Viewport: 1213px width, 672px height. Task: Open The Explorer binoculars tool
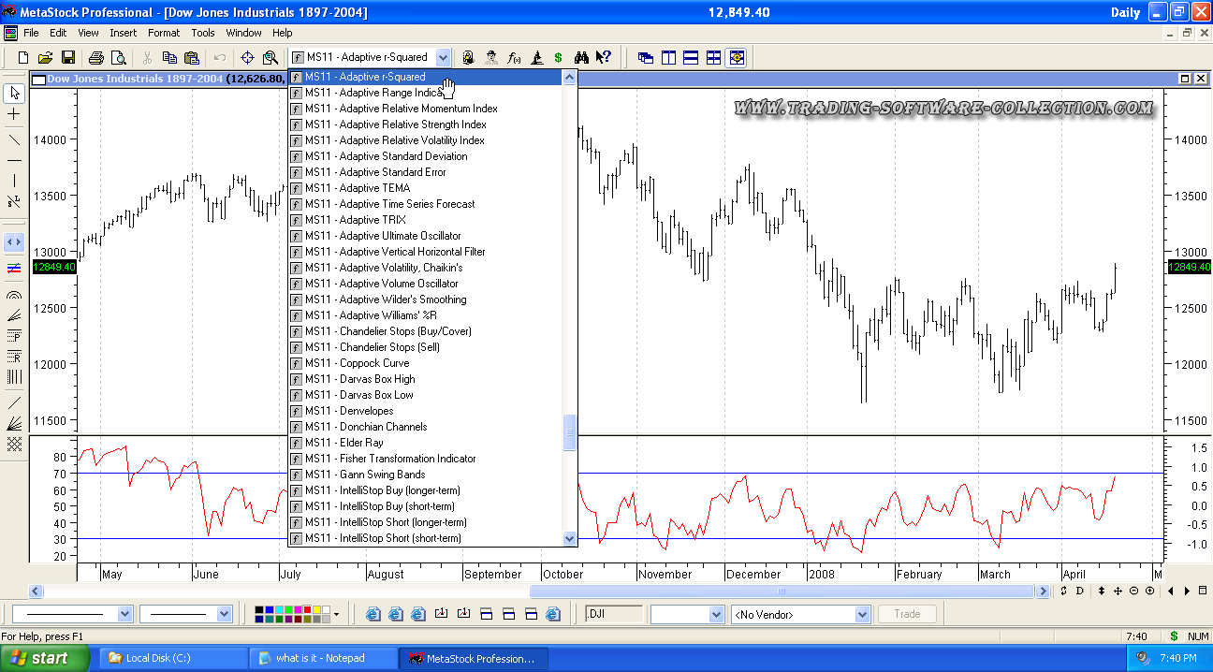click(581, 58)
